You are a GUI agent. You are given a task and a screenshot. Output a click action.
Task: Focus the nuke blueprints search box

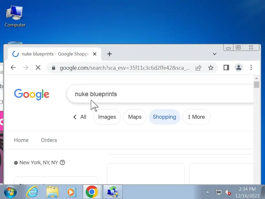(160, 94)
